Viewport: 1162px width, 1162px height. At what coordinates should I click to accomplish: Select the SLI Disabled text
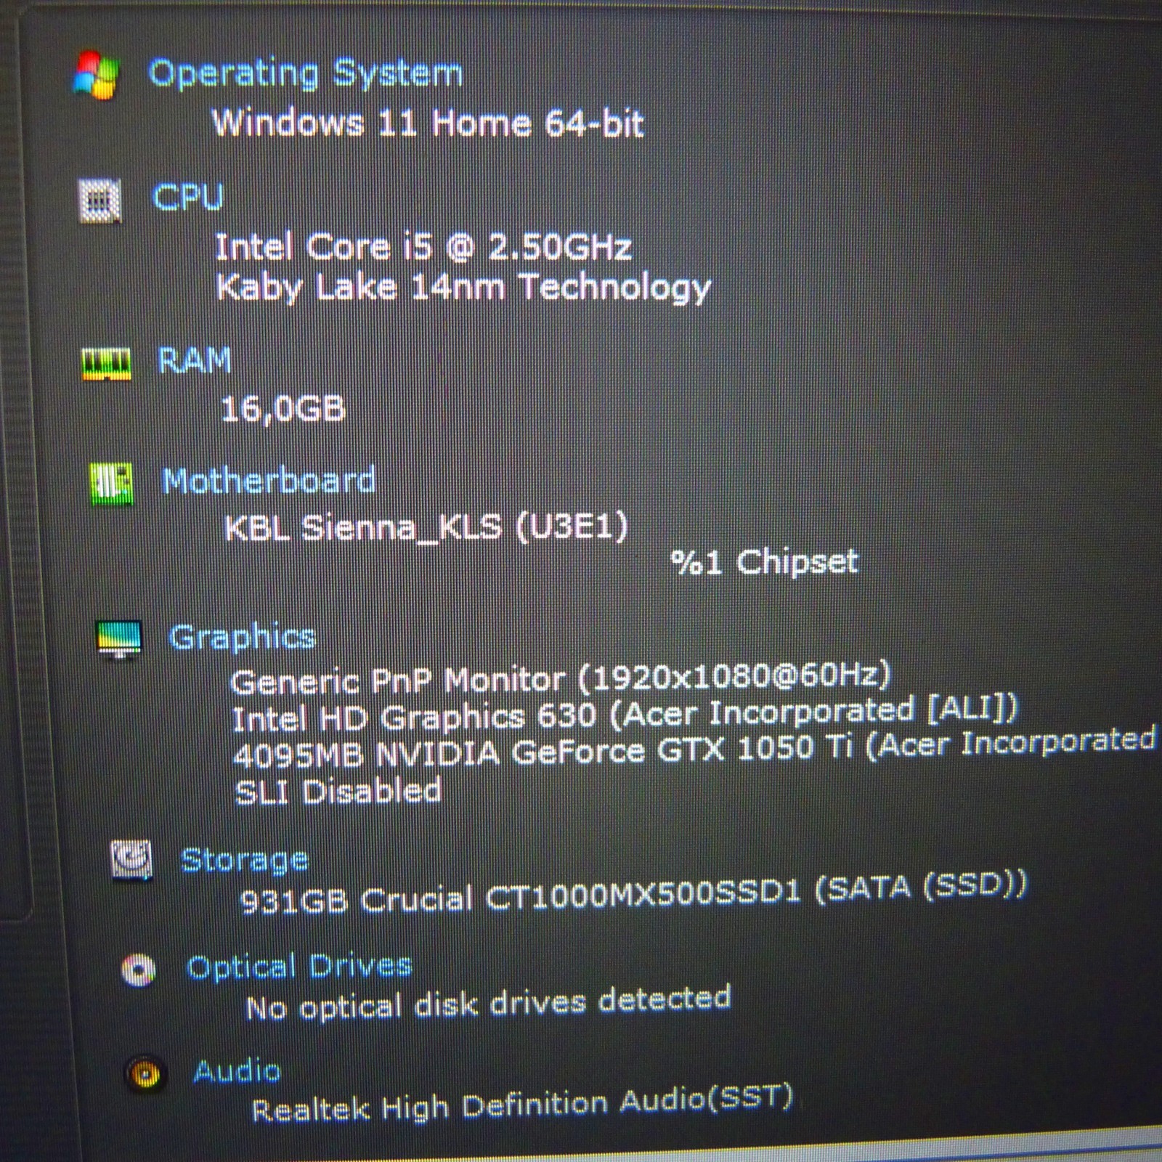(x=338, y=791)
